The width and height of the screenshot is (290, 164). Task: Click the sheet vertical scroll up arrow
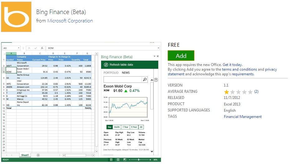coord(96,54)
